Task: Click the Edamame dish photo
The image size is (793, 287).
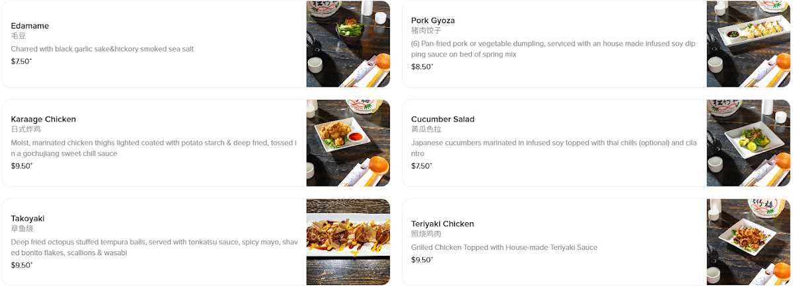Action: (x=348, y=44)
